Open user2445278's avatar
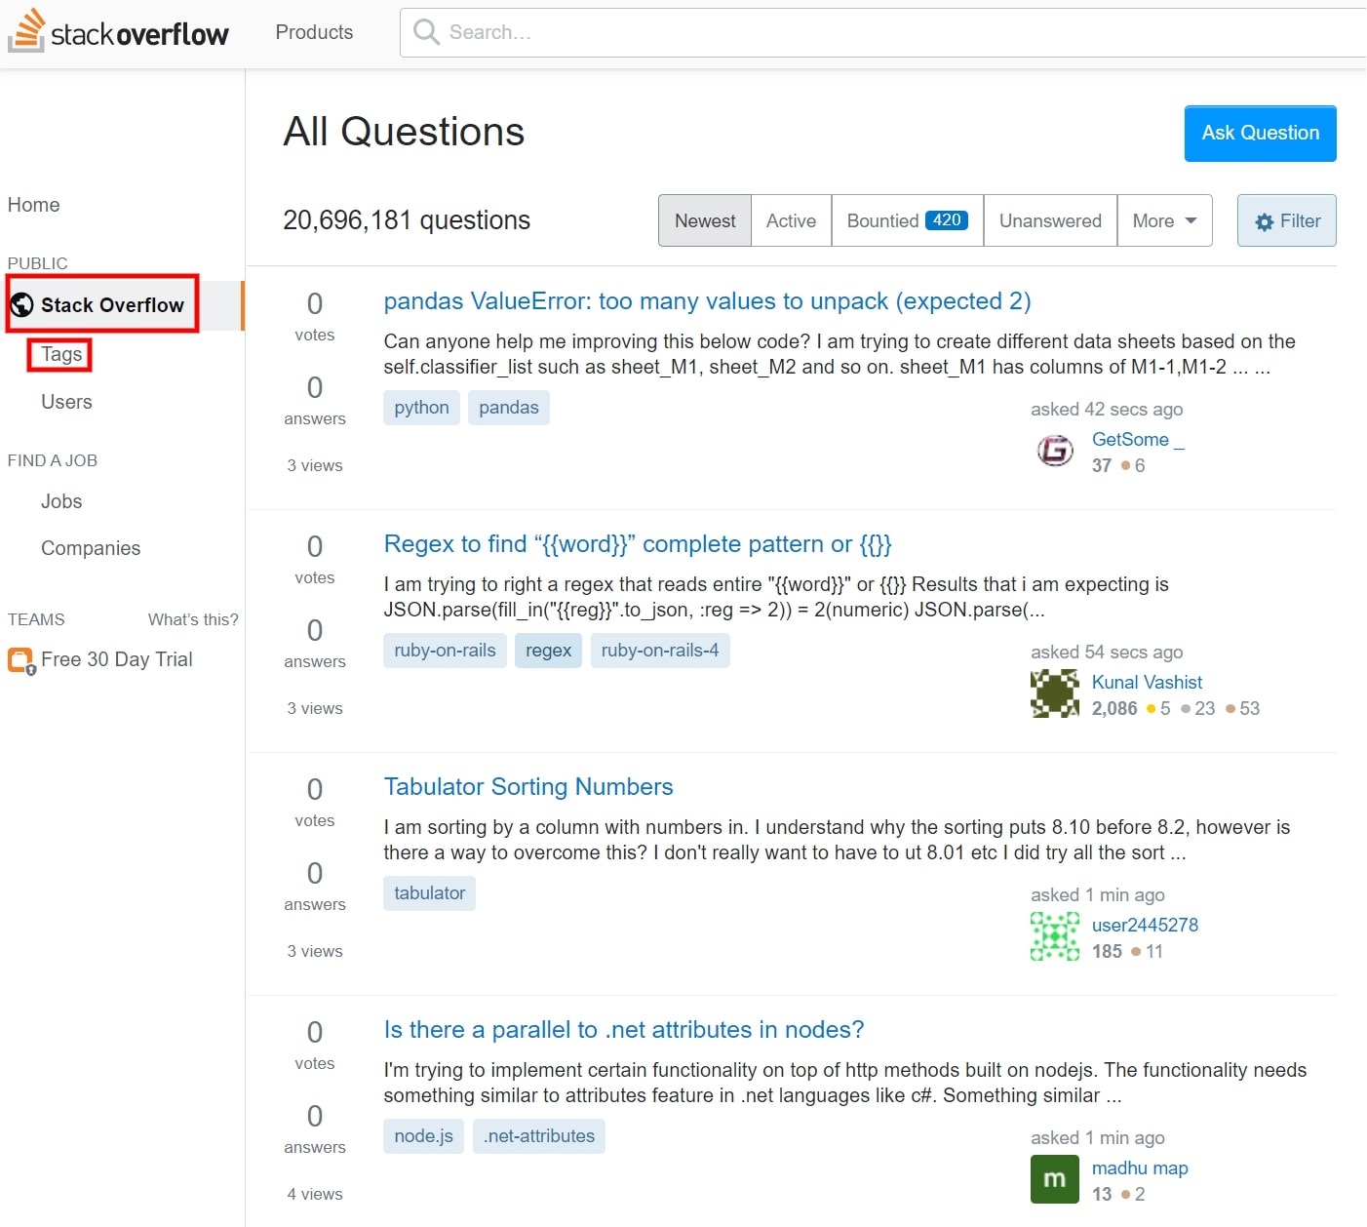 click(x=1055, y=936)
